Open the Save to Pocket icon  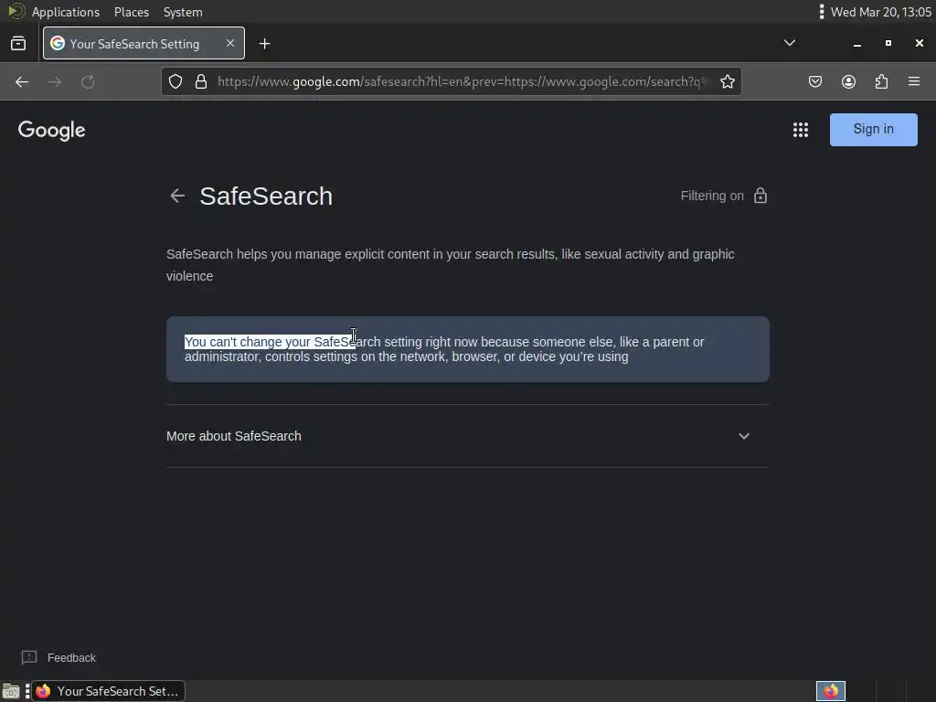point(814,81)
